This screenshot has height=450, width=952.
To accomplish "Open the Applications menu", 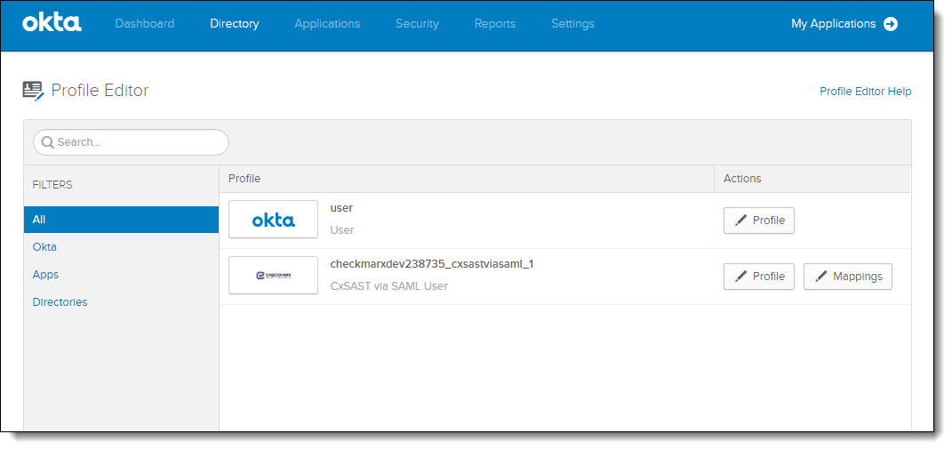I will coord(327,24).
